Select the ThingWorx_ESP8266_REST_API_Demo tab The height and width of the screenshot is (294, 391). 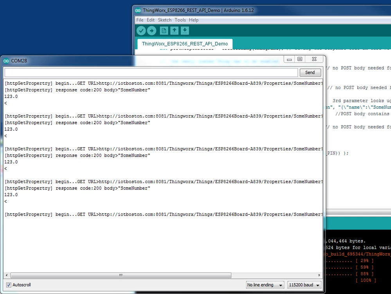[x=184, y=44]
